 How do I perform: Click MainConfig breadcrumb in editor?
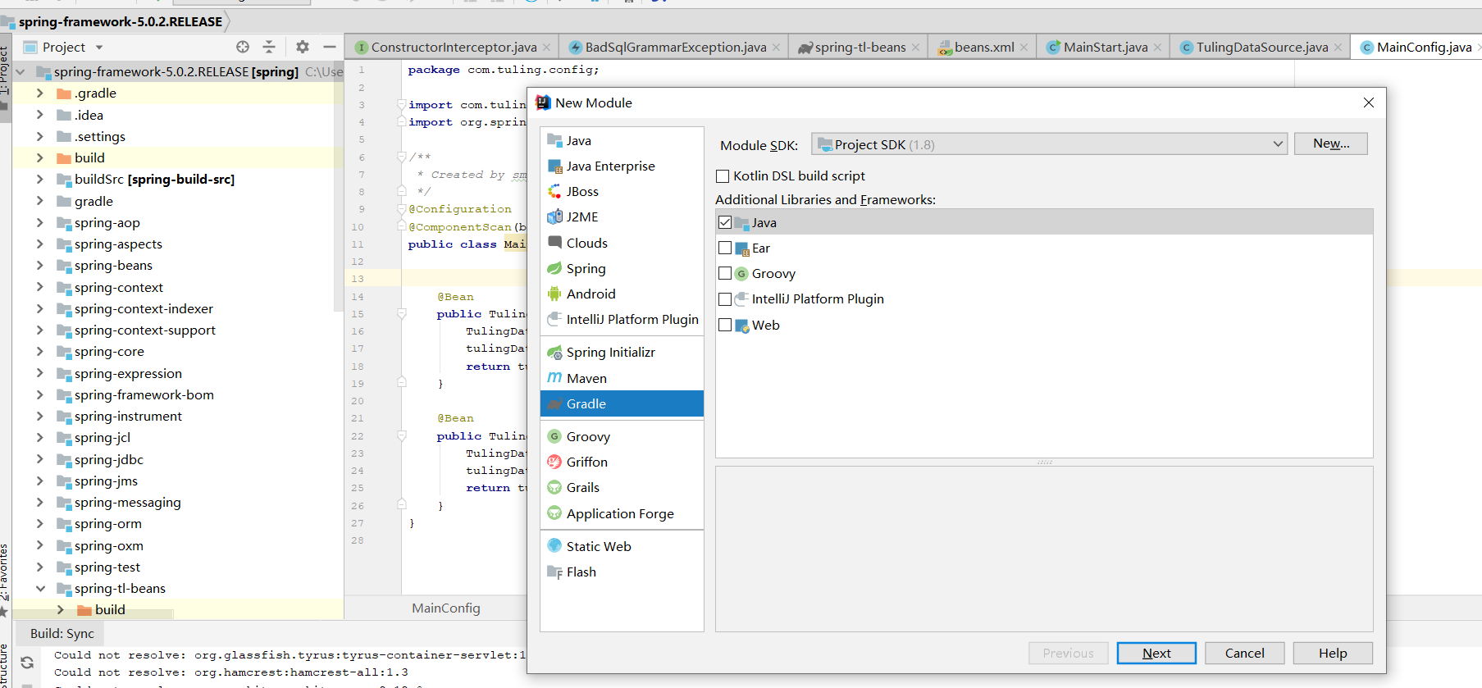click(446, 608)
